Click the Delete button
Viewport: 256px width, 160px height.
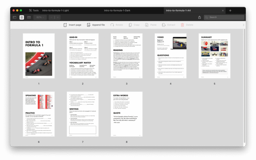point(187,25)
